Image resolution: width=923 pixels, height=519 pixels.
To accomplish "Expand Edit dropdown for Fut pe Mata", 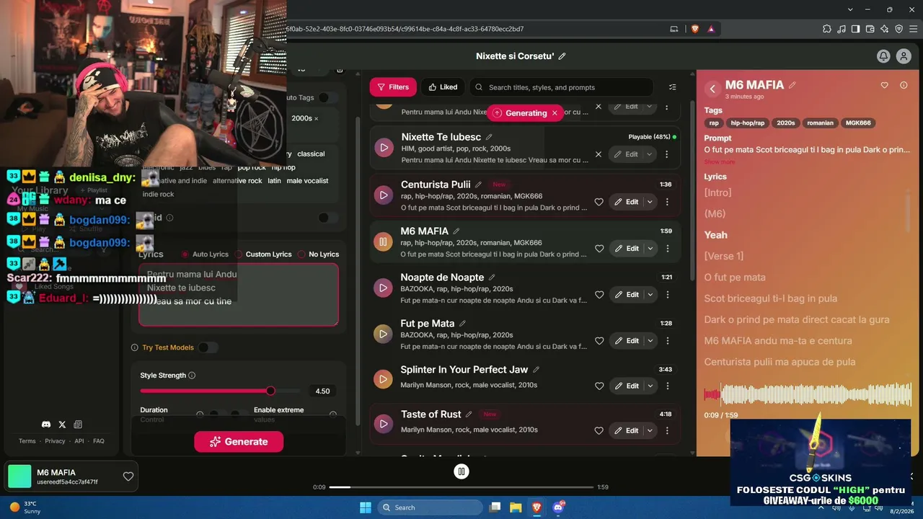I will coord(650,341).
